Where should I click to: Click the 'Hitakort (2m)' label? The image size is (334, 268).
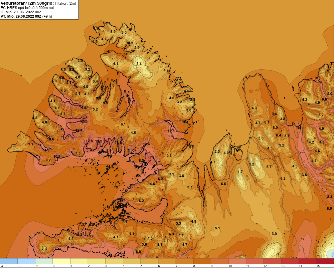(x=65, y=3)
